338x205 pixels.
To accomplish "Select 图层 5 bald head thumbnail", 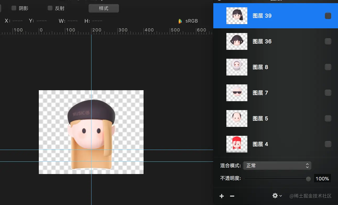I will (x=237, y=118).
